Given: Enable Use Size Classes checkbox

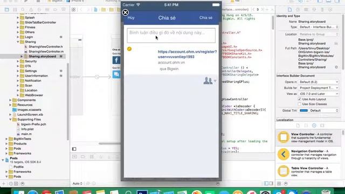Looking at the screenshot, I should [x=300, y=104].
